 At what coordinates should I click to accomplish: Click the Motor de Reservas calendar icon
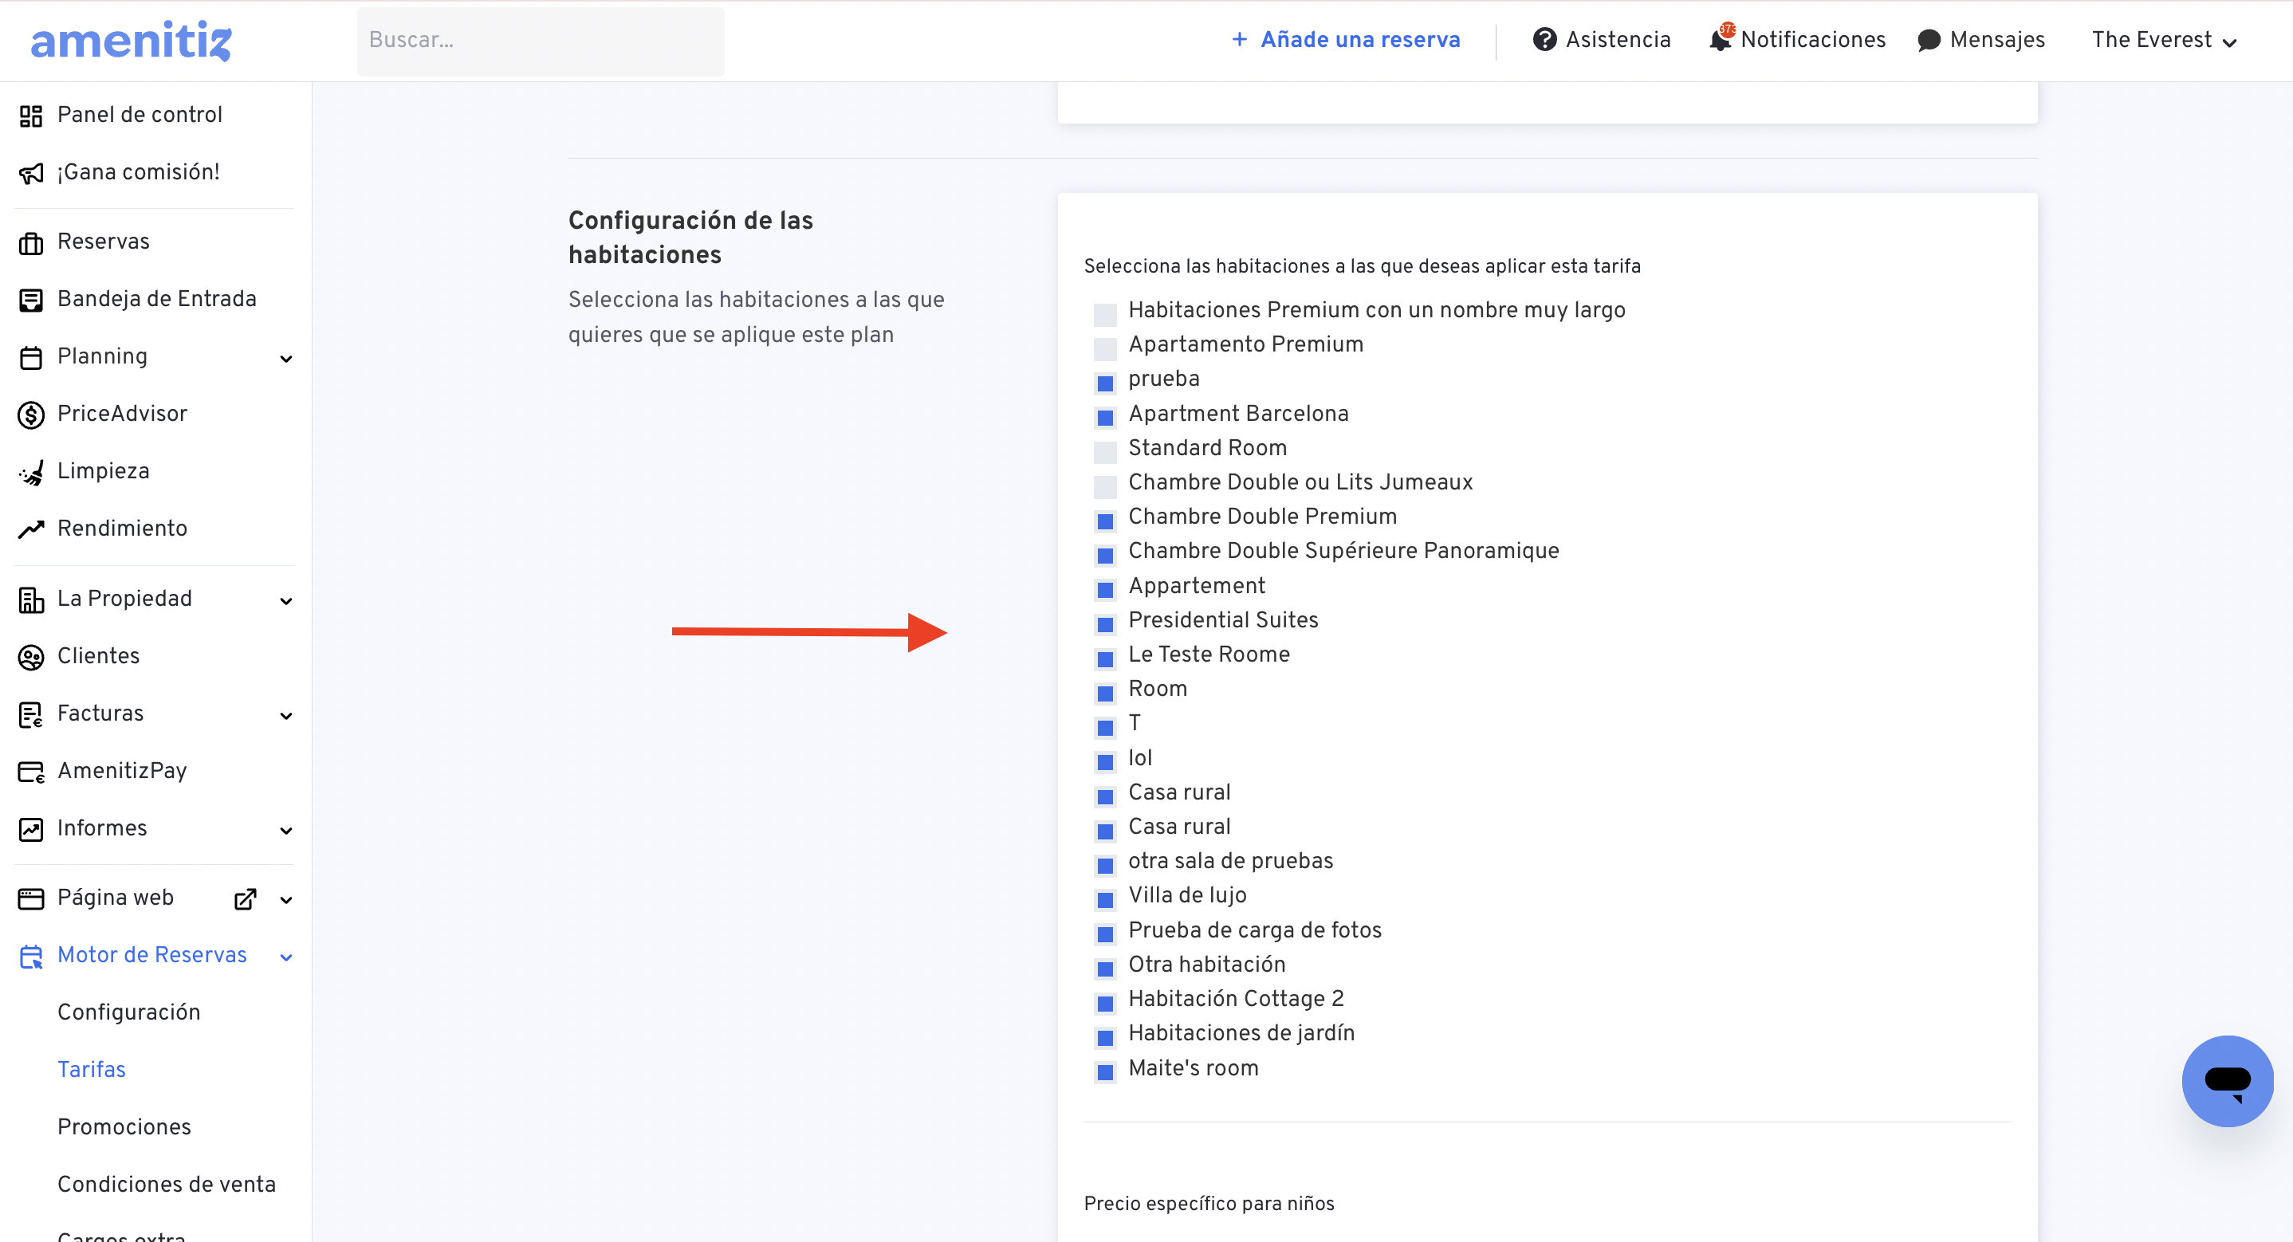point(31,956)
